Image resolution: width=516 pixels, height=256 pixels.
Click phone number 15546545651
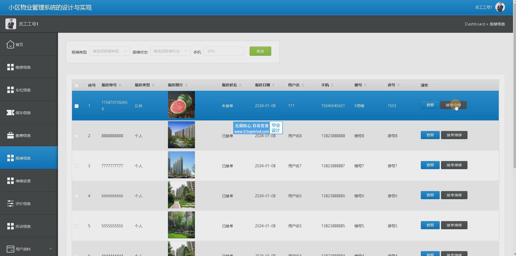pyautogui.click(x=333, y=106)
